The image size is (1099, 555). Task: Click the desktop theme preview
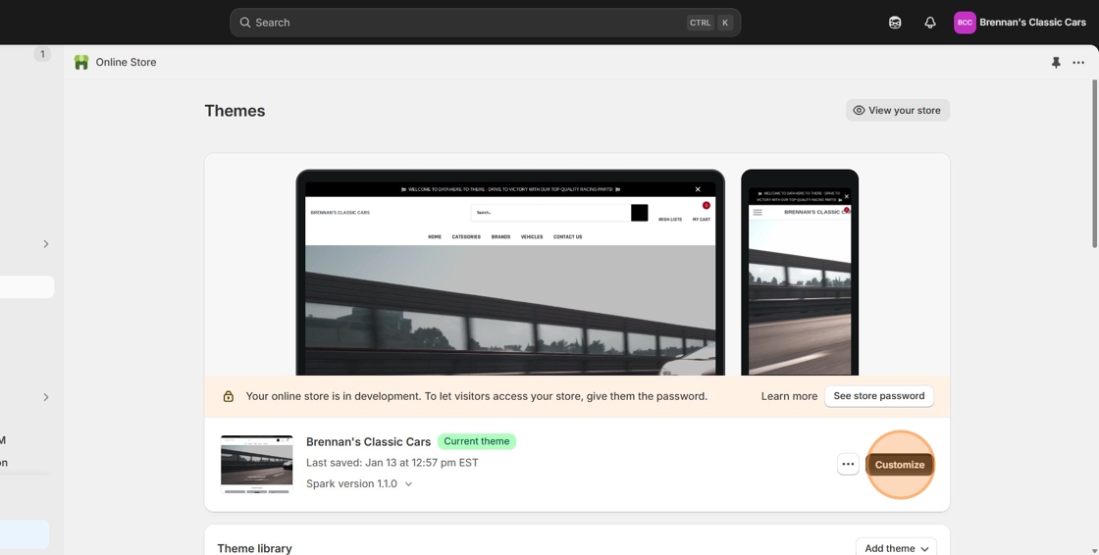(510, 274)
